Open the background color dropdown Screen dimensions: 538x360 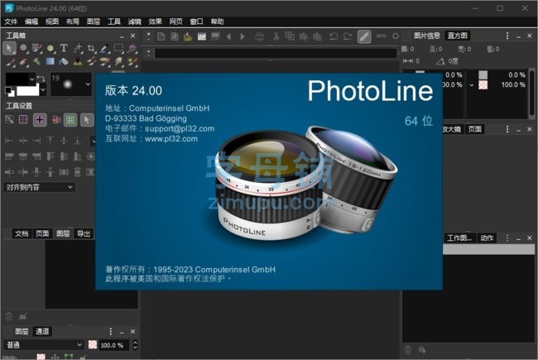coord(43,90)
